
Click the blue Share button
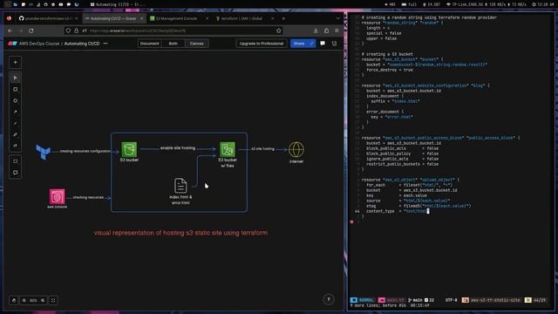tap(303, 44)
